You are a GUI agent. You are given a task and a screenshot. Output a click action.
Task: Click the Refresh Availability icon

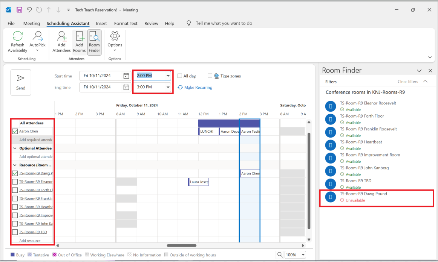click(x=17, y=36)
